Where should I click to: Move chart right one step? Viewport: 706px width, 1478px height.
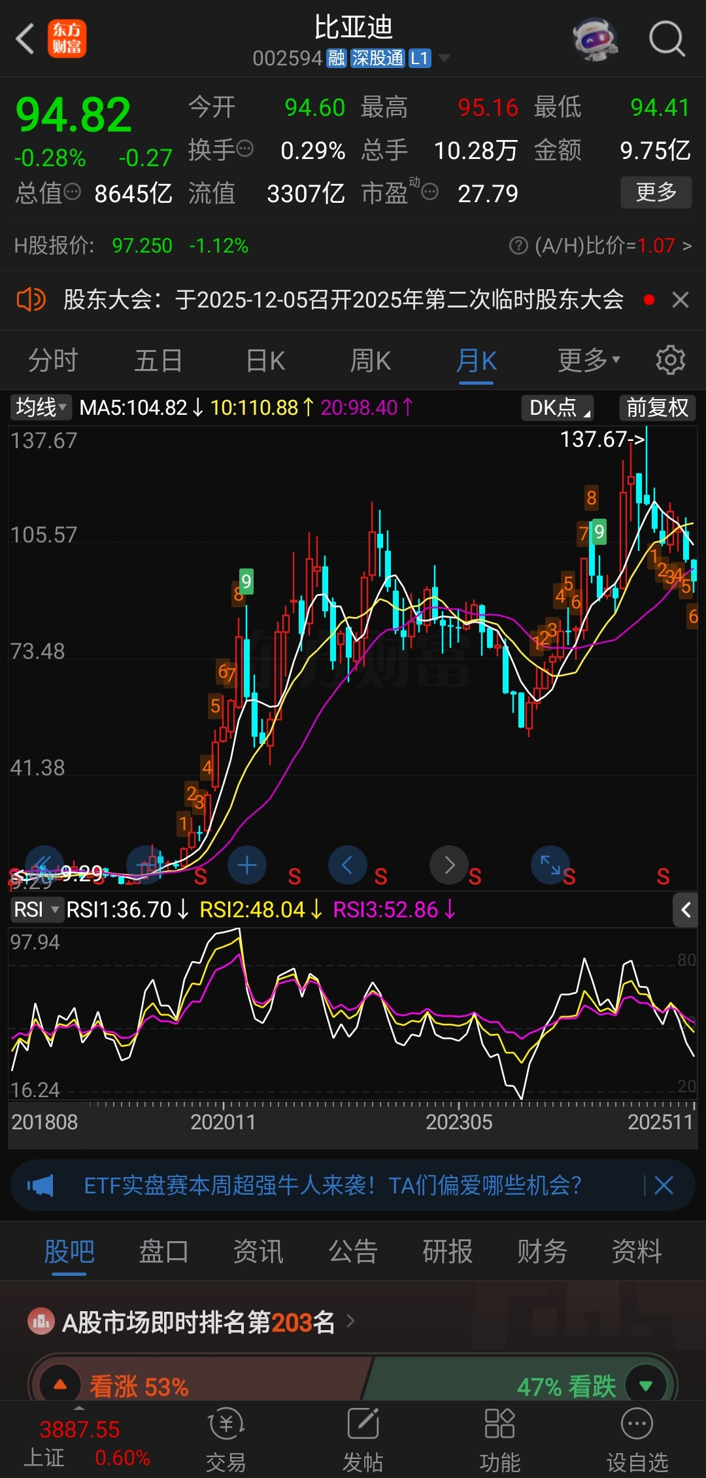[x=449, y=865]
